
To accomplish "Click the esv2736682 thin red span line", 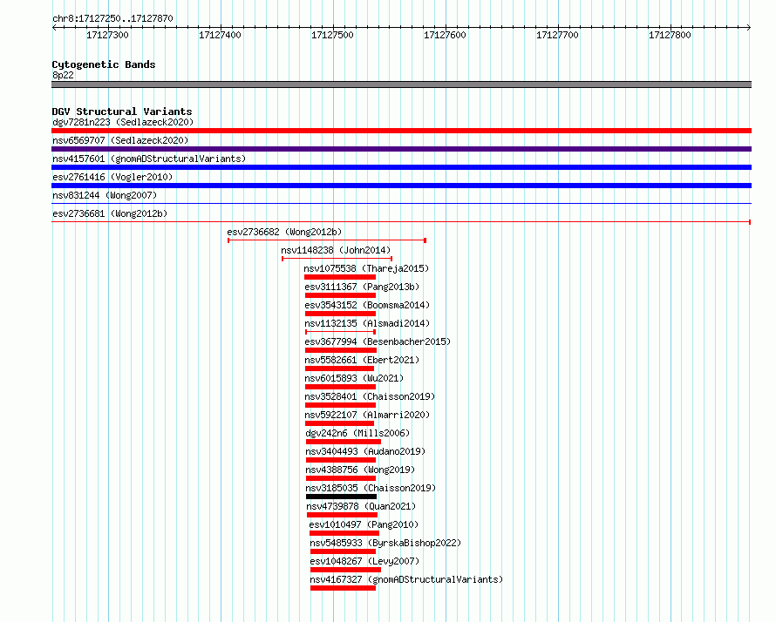I will [x=327, y=240].
